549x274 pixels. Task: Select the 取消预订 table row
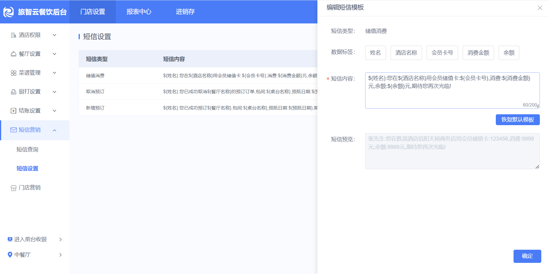pyautogui.click(x=198, y=92)
